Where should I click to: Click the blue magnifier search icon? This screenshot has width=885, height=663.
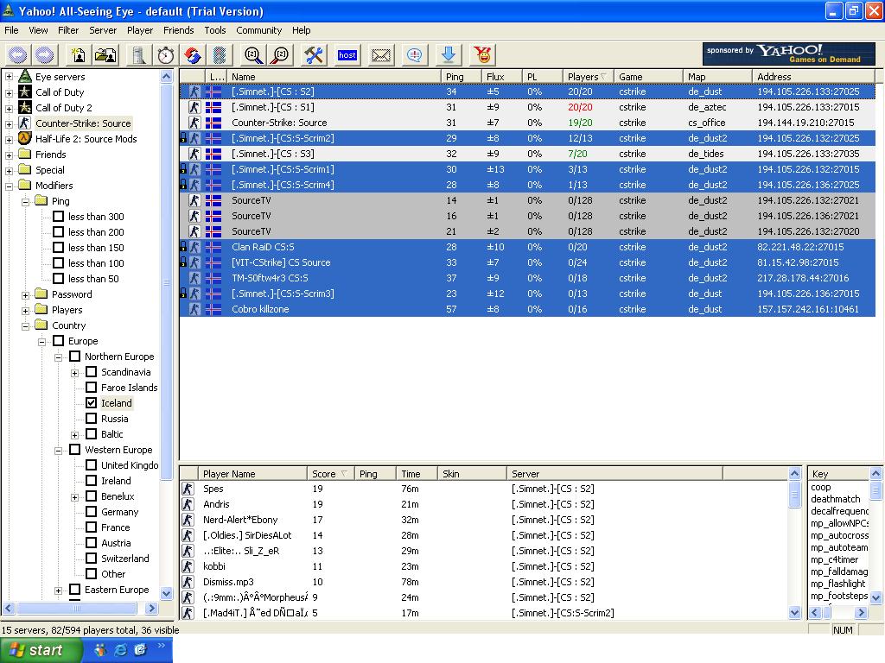[253, 54]
